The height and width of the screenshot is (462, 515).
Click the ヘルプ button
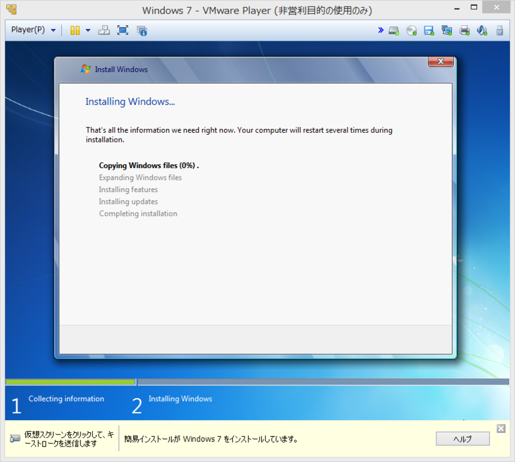pyautogui.click(x=462, y=439)
